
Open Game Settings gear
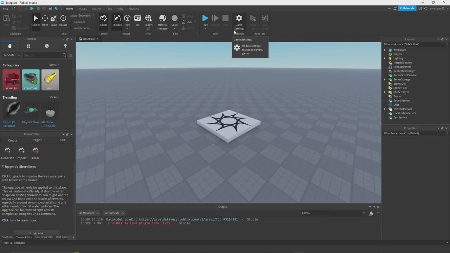coord(239,22)
